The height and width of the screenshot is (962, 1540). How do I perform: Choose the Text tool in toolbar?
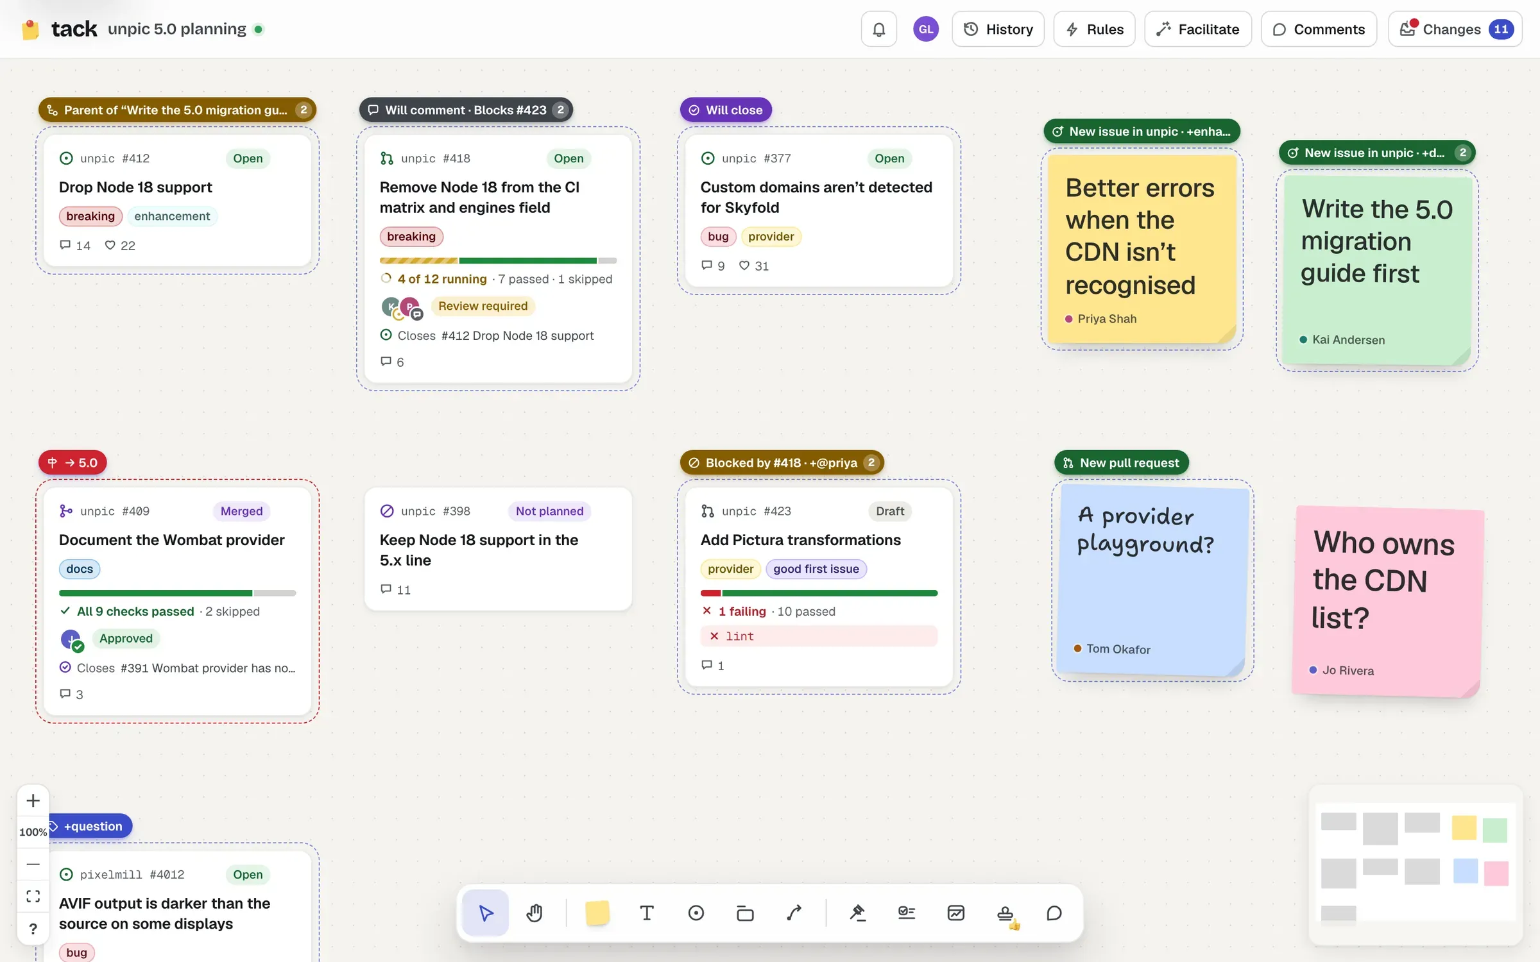[x=647, y=913]
